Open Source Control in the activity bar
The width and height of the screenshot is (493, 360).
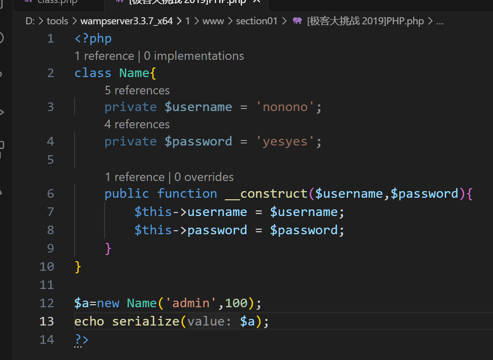[x=2, y=75]
